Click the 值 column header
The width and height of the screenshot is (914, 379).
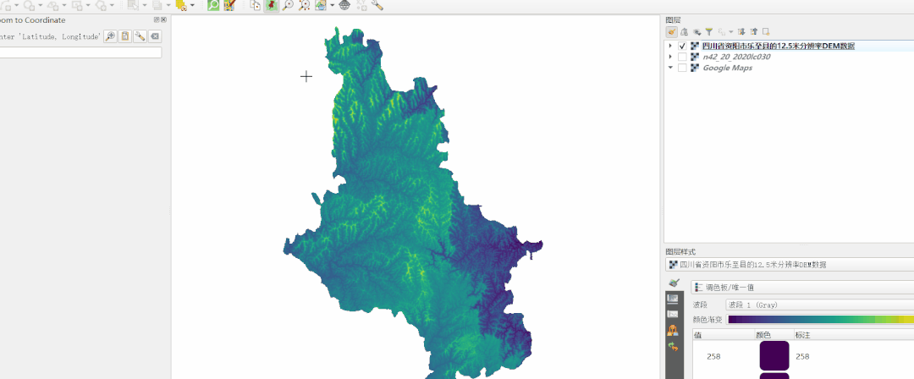[x=698, y=335]
